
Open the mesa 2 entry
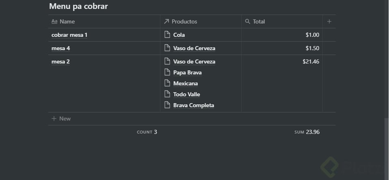[x=61, y=61]
